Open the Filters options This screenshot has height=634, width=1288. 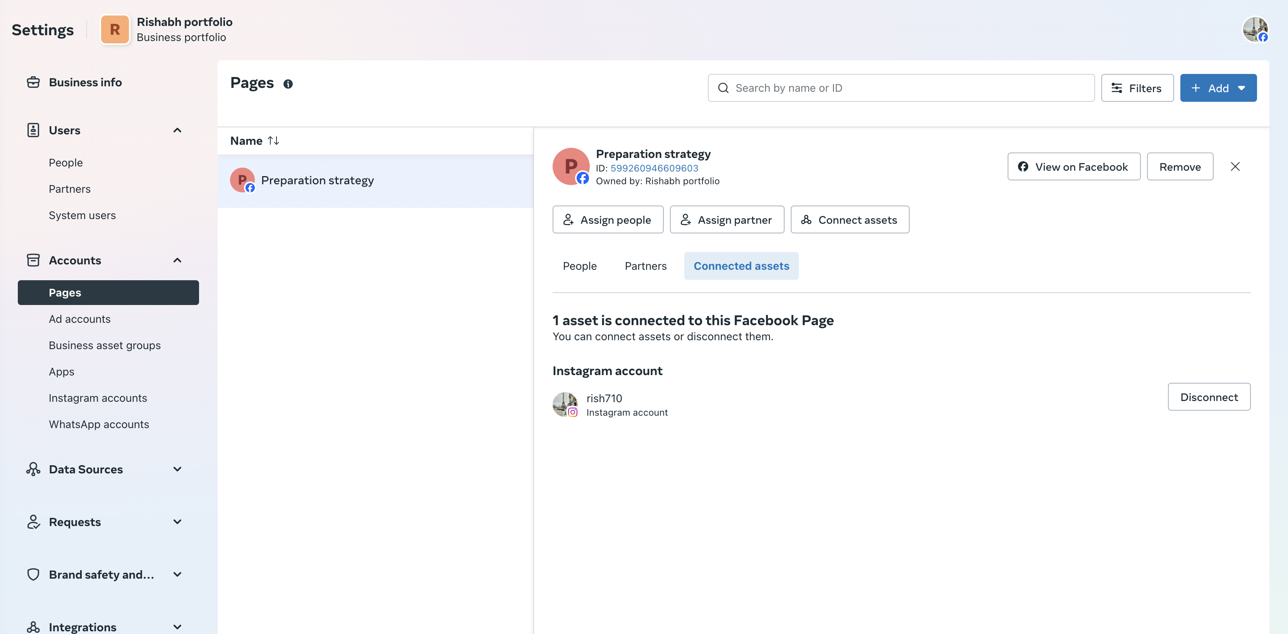[x=1137, y=88]
